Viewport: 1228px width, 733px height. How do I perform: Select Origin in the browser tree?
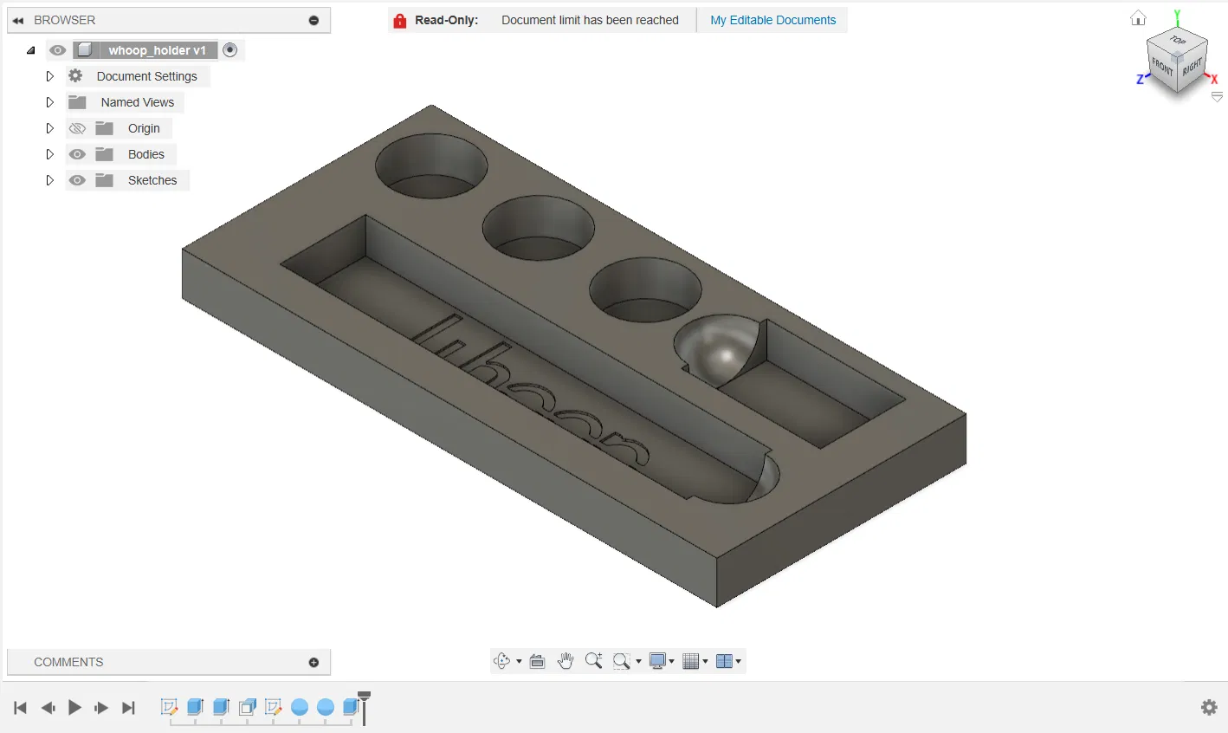coord(144,128)
